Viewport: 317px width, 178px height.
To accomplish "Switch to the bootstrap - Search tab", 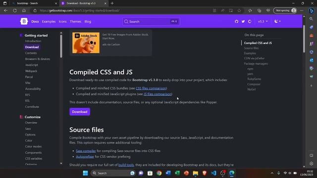I will coord(34,3).
